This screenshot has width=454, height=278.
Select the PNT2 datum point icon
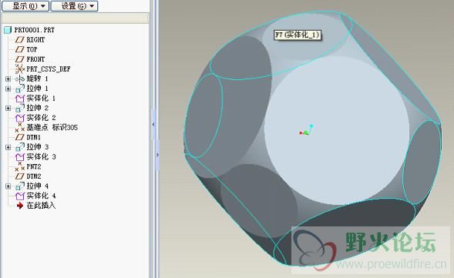click(x=20, y=166)
